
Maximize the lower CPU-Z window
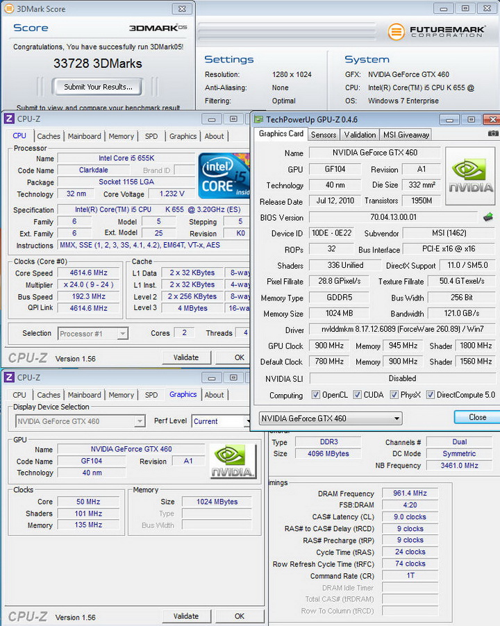tap(233, 378)
